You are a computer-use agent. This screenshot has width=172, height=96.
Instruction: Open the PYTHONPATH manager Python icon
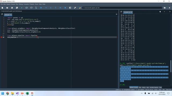pos(80,8)
